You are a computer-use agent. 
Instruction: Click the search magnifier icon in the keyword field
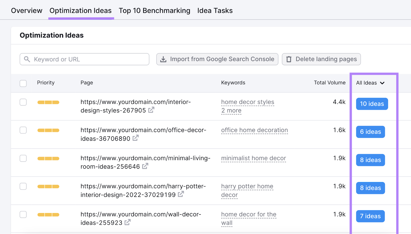(x=27, y=59)
